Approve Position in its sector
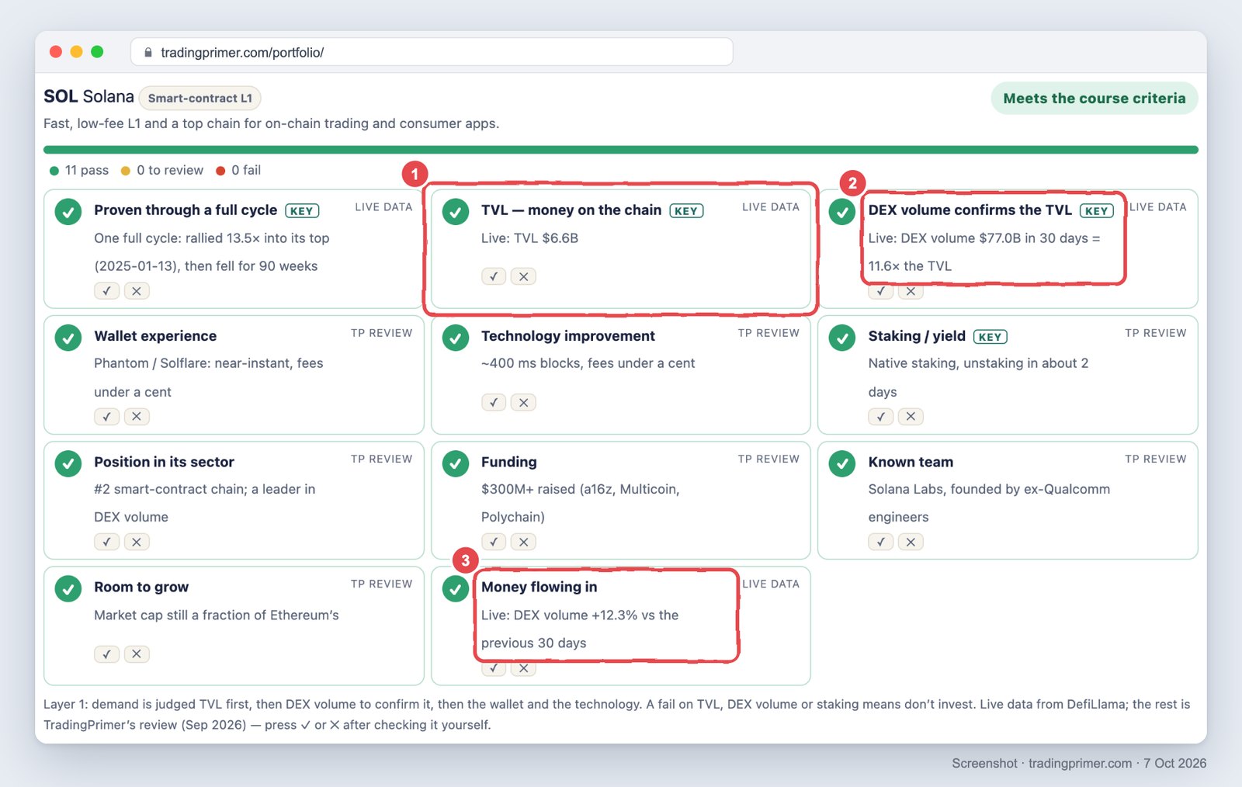 (x=106, y=542)
